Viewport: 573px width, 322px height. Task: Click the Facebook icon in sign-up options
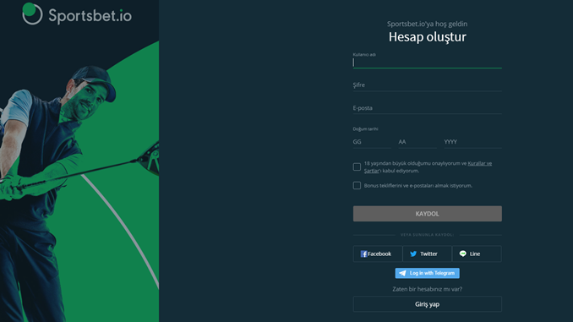363,254
